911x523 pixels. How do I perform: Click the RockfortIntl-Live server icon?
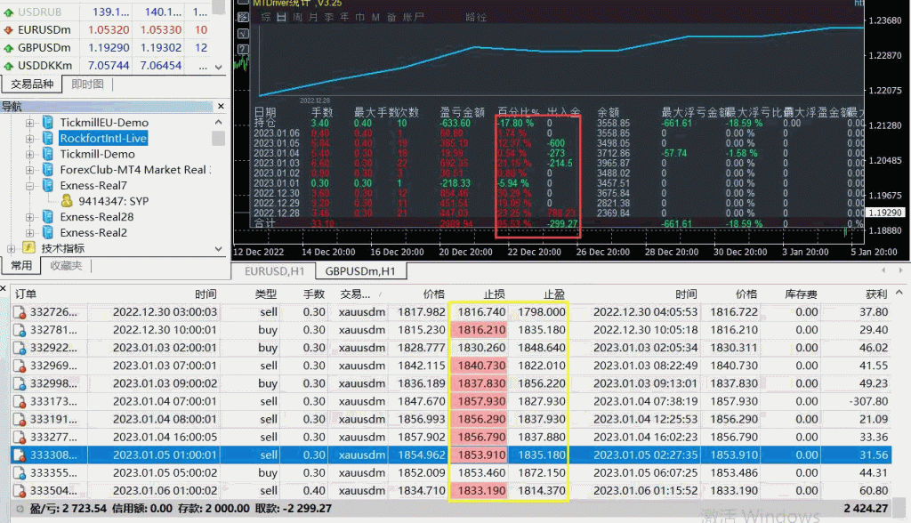click(48, 138)
